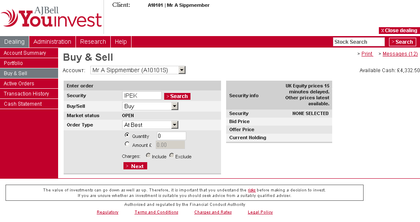The width and height of the screenshot is (420, 222).
Task: Open the Help menu tab
Action: 121,42
